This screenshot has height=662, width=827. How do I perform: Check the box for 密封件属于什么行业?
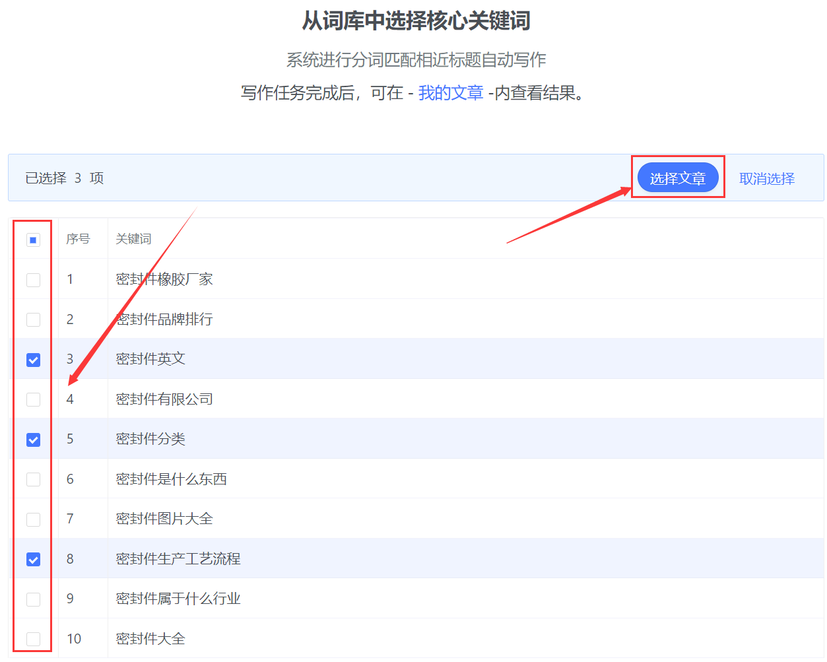(x=33, y=599)
